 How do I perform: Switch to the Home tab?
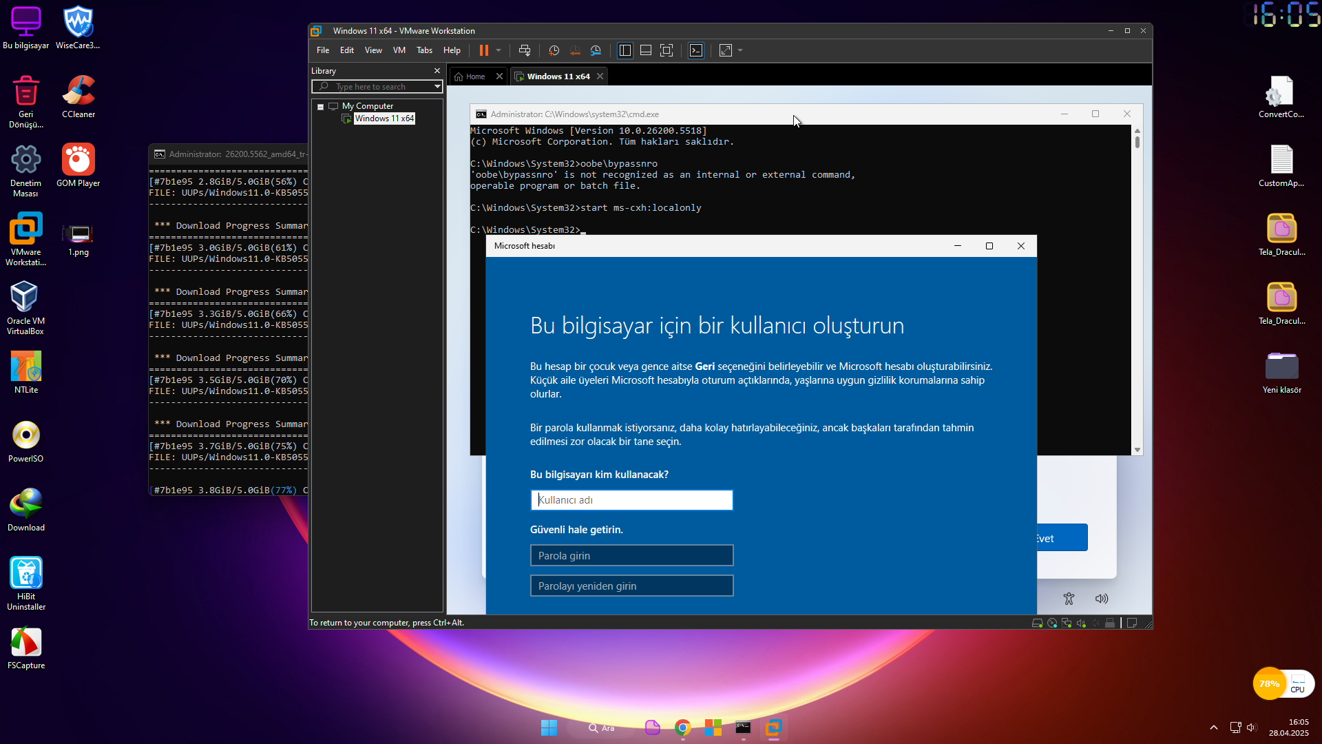click(475, 76)
